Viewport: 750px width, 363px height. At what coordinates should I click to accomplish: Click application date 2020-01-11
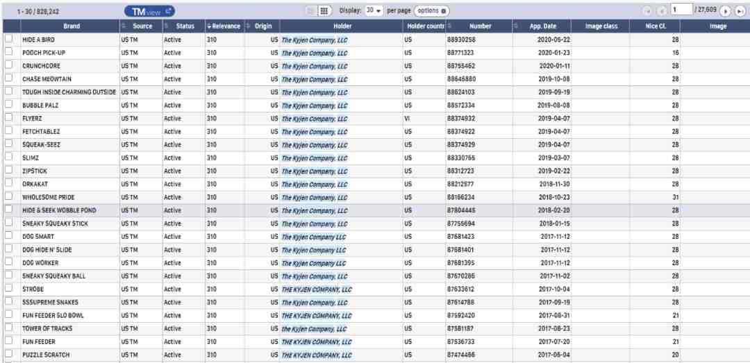[x=554, y=66]
